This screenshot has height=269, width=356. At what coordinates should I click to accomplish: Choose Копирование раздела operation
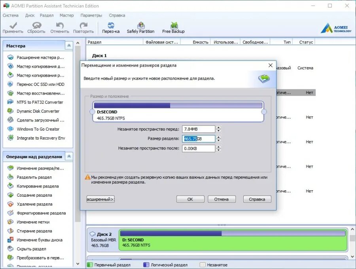click(x=33, y=186)
